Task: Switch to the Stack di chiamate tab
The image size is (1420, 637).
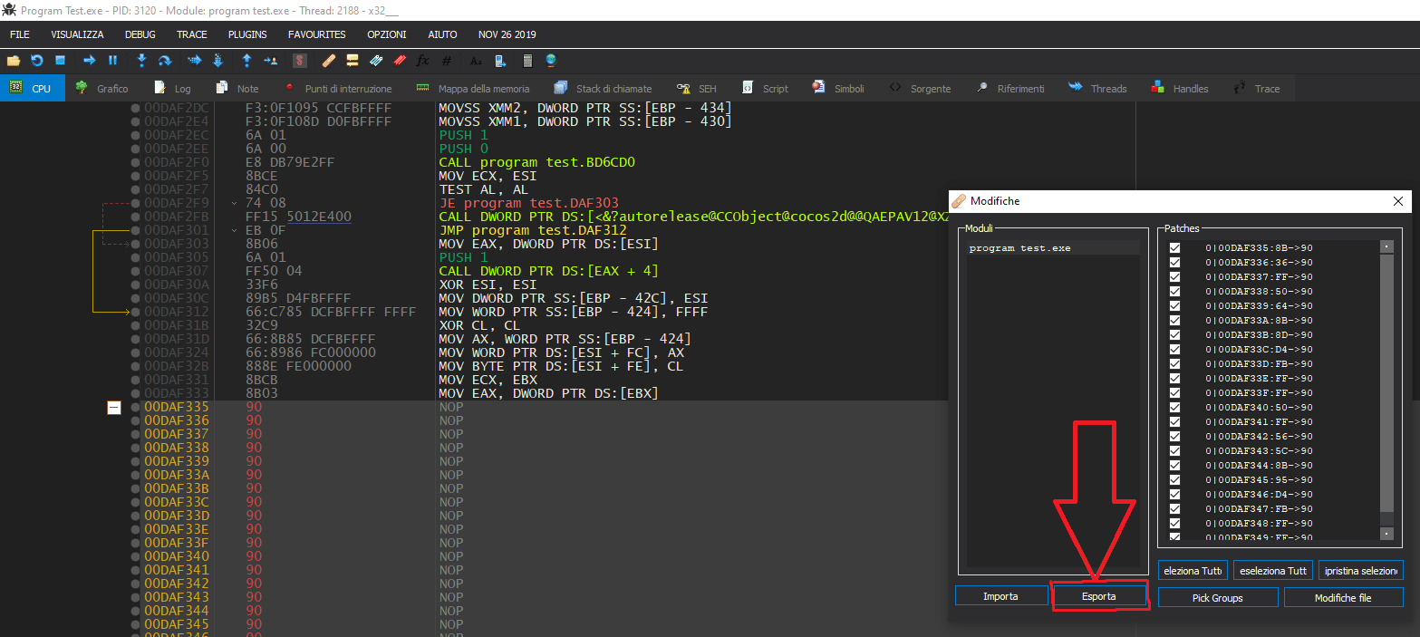Action: [603, 88]
